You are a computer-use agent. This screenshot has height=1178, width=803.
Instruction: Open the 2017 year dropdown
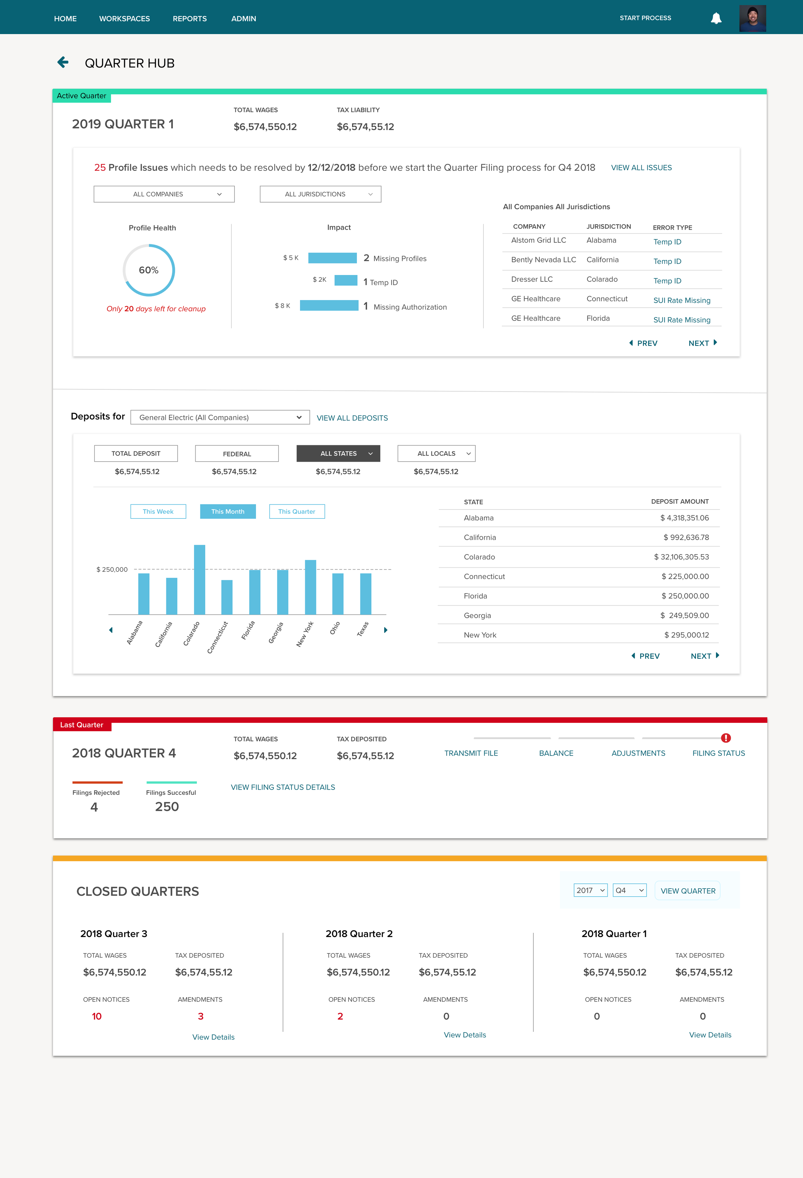coord(590,890)
